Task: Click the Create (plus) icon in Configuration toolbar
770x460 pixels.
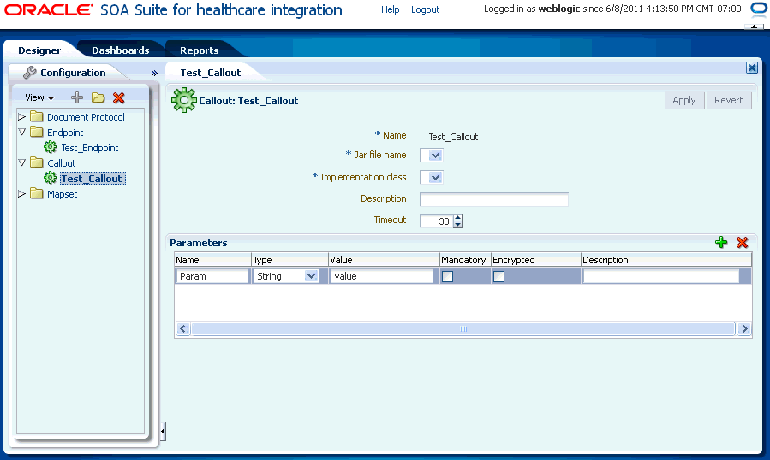Action: (76, 97)
